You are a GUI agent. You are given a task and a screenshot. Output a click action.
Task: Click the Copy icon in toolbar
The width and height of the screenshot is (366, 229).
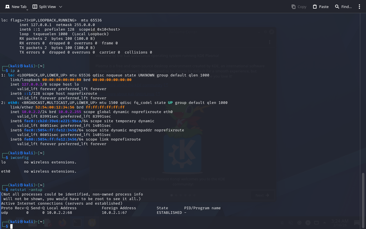click(x=293, y=7)
